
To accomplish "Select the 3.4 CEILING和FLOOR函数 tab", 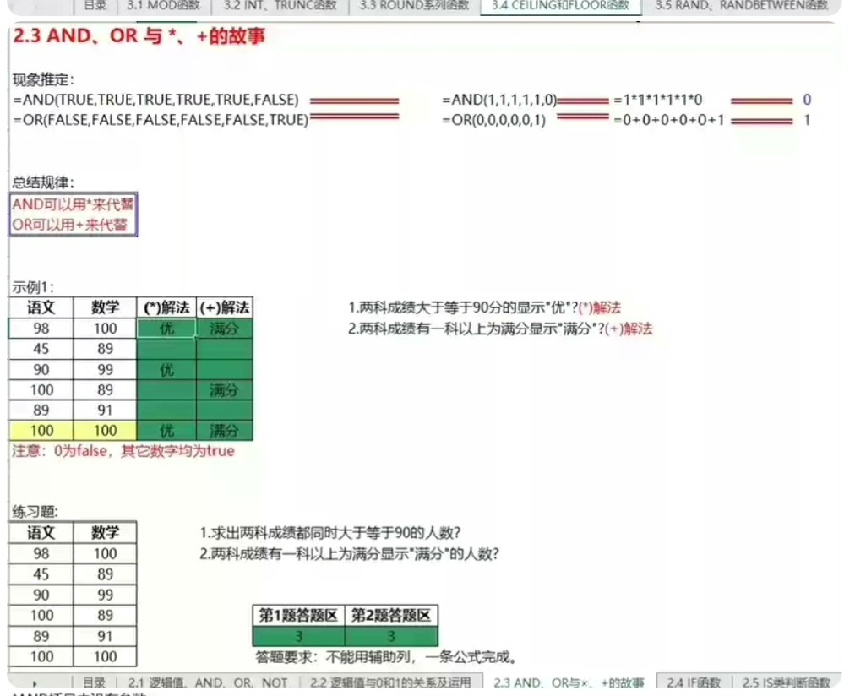I will [x=560, y=6].
